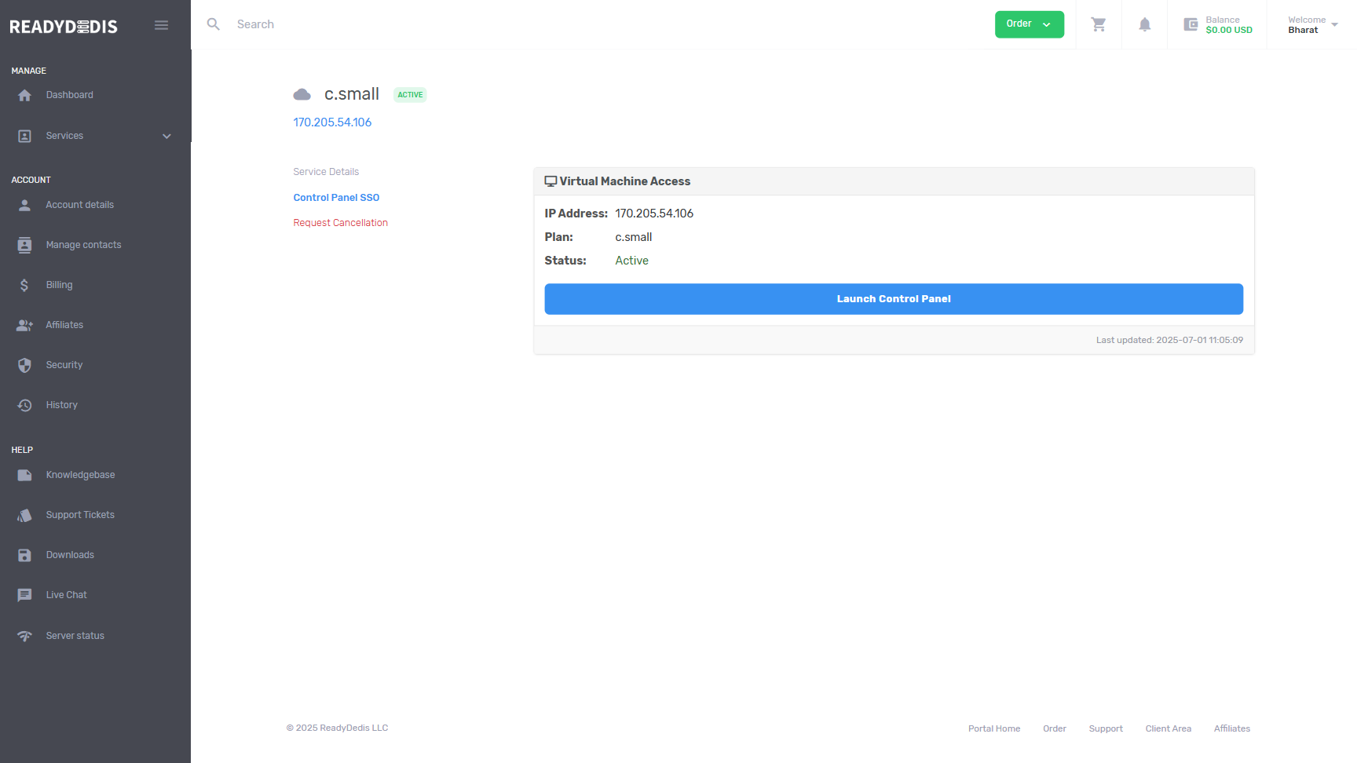Click the Account details person icon
The image size is (1357, 763).
24,205
